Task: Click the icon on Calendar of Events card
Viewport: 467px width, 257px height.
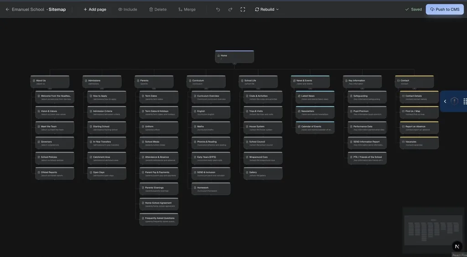Action: [x=299, y=126]
